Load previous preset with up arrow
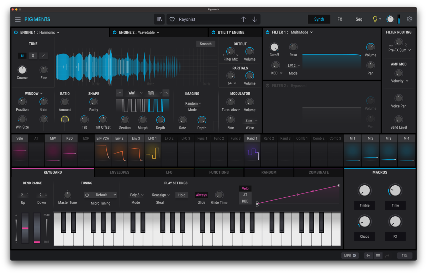 click(243, 19)
